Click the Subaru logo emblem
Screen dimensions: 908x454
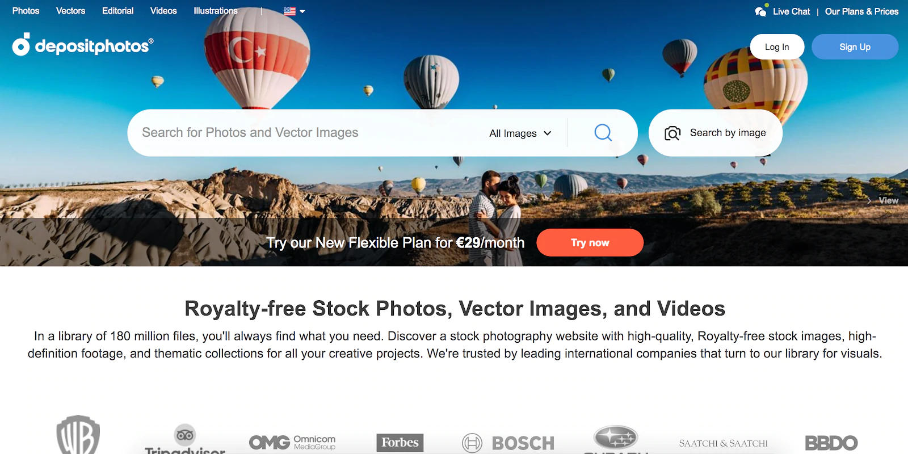click(x=616, y=438)
